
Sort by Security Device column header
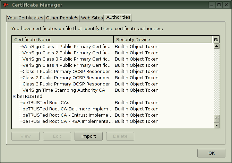pos(163,39)
